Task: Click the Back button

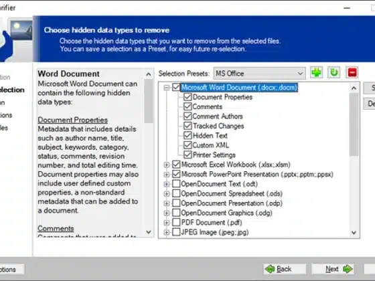Action: [x=285, y=269]
